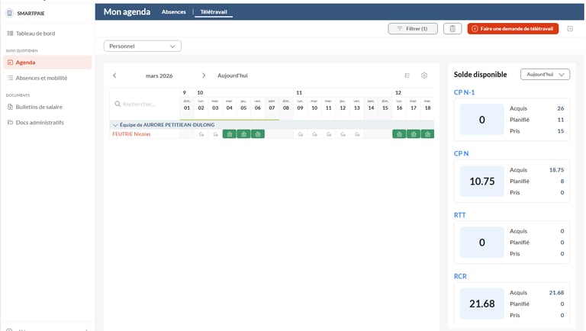Click the green telework icon on 05

pos(243,134)
